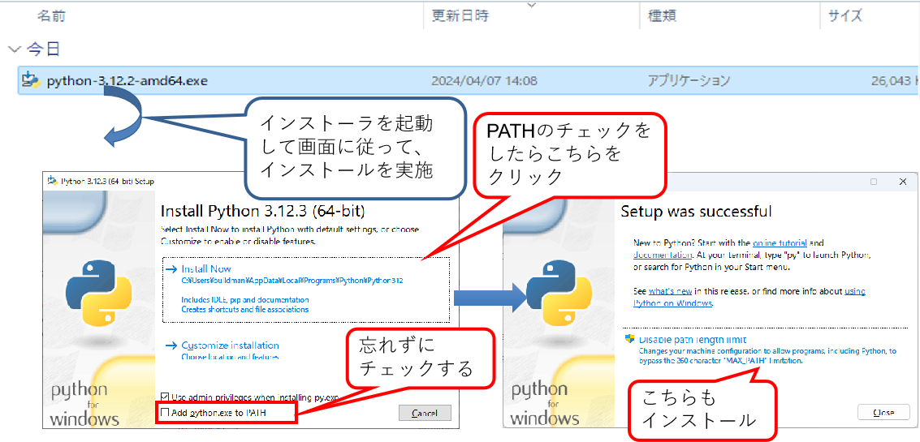Image resolution: width=920 pixels, height=442 pixels.
Task: Click the sort chevron above columns
Action: [x=532, y=5]
